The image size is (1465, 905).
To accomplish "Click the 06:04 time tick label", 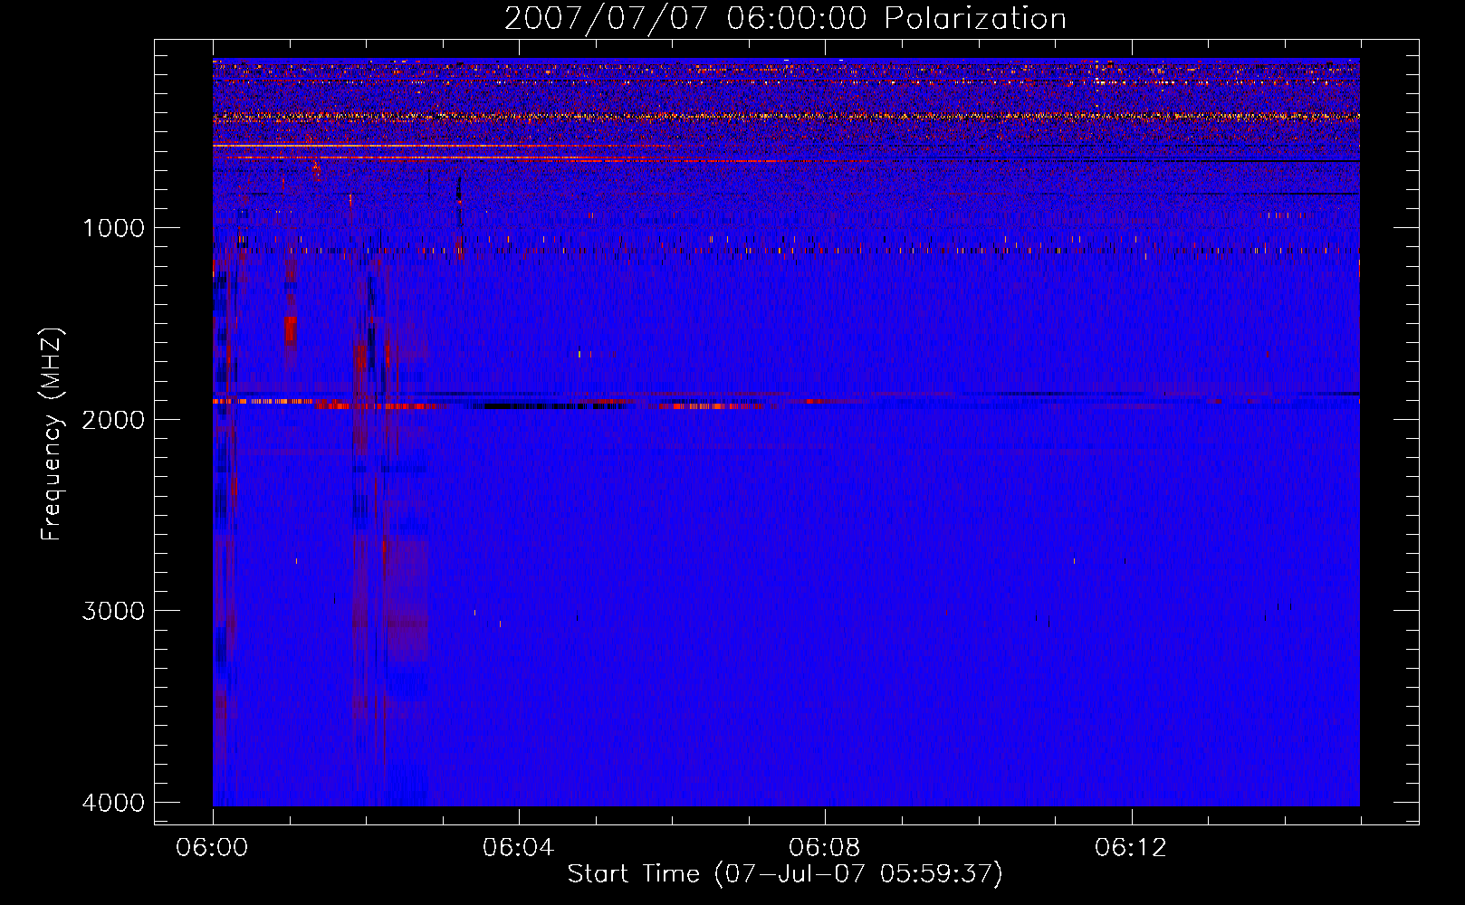I will click(518, 848).
